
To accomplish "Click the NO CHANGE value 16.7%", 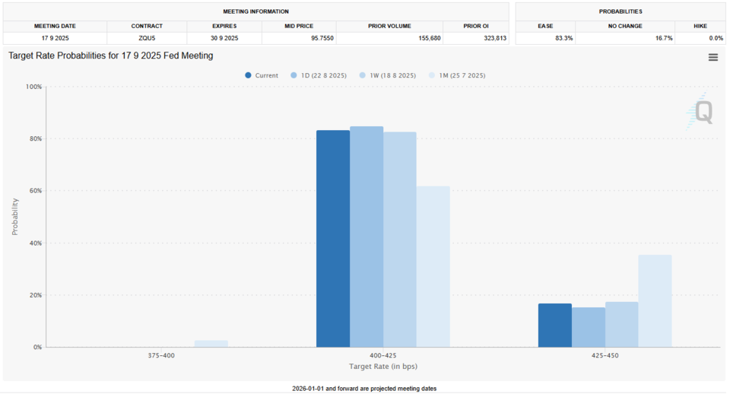I will click(624, 38).
